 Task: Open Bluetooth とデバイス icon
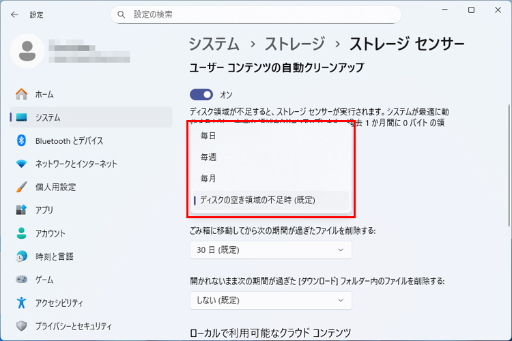[x=21, y=140]
